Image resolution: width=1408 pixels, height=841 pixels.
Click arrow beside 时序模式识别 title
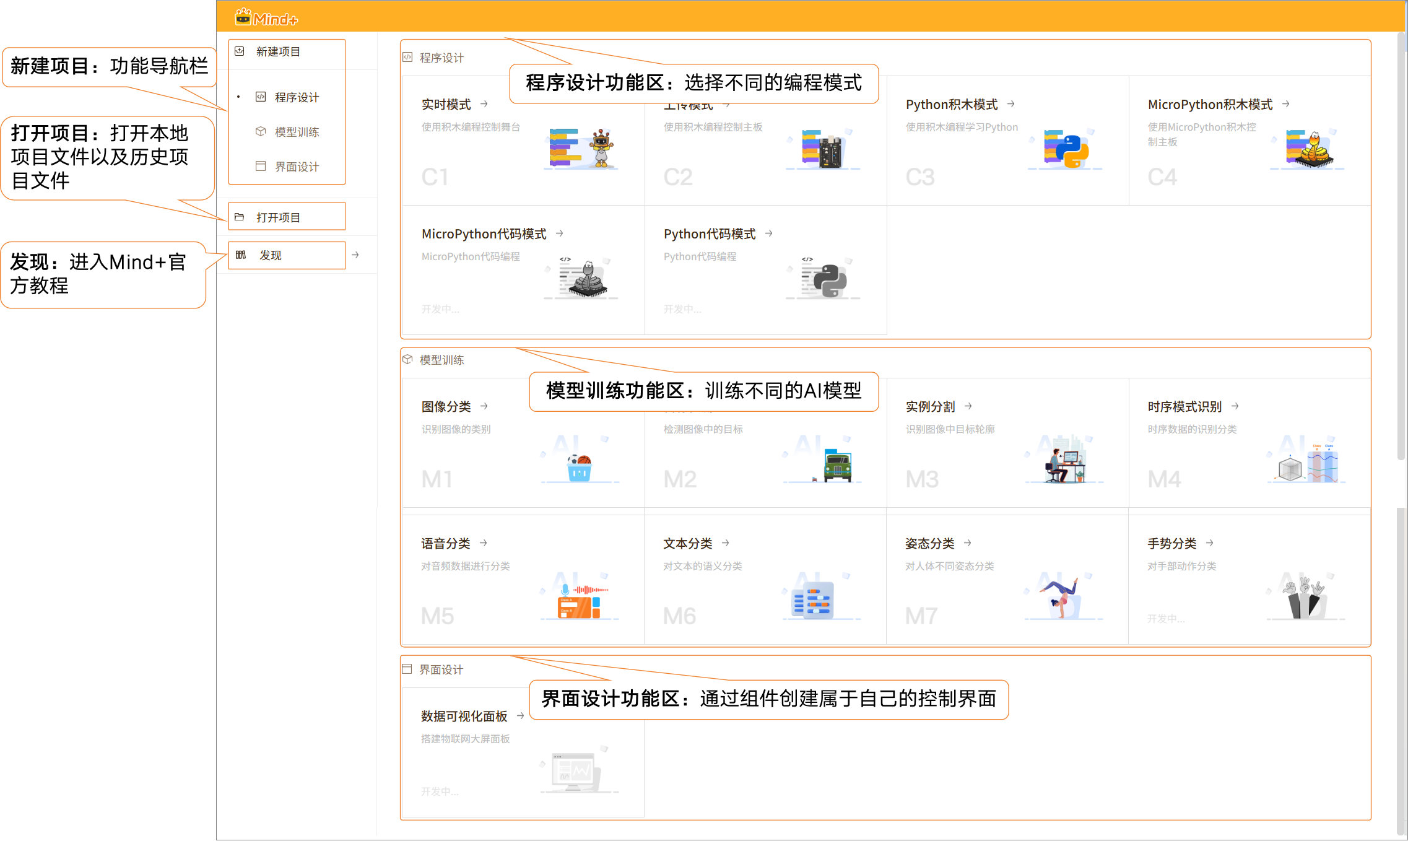pyautogui.click(x=1235, y=406)
